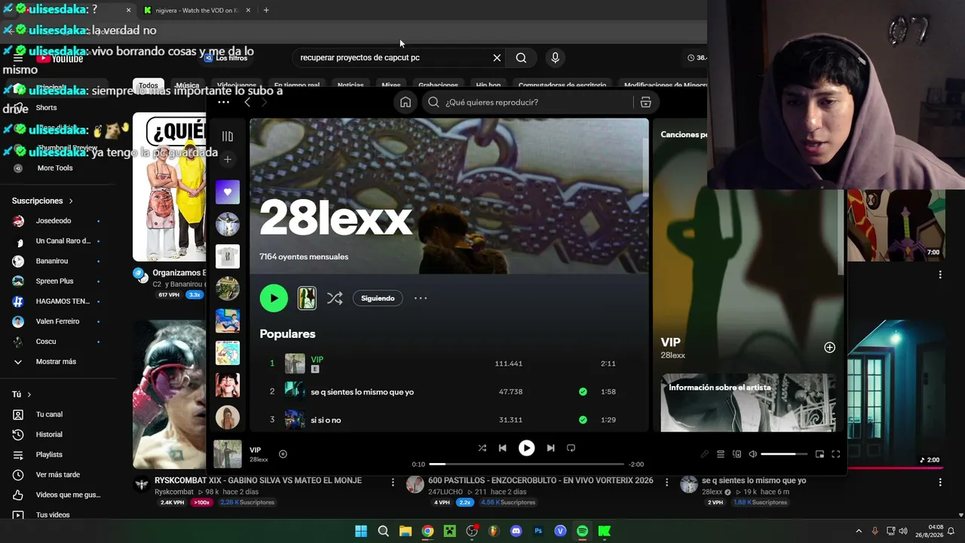Image resolution: width=965 pixels, height=543 pixels.
Task: Open the video "600 PASTILLOS - ENZOCEROBULTO"
Action: tap(541, 480)
